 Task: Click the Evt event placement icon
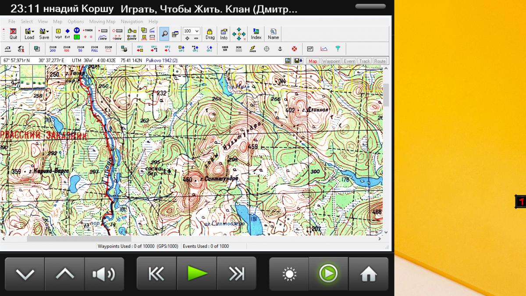coord(68,33)
